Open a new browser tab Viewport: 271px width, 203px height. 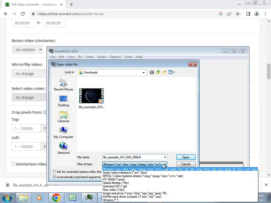pyautogui.click(x=71, y=4)
